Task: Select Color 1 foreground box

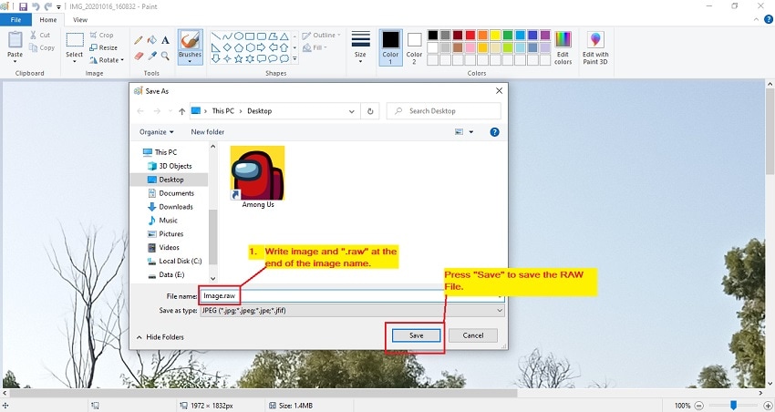Action: [x=390, y=46]
